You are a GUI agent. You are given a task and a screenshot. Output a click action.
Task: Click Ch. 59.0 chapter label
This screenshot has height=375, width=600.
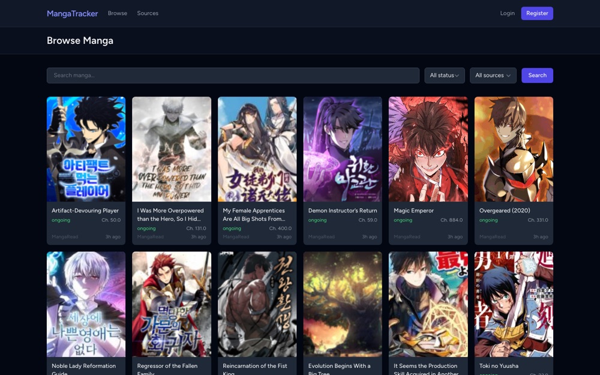[368, 220]
